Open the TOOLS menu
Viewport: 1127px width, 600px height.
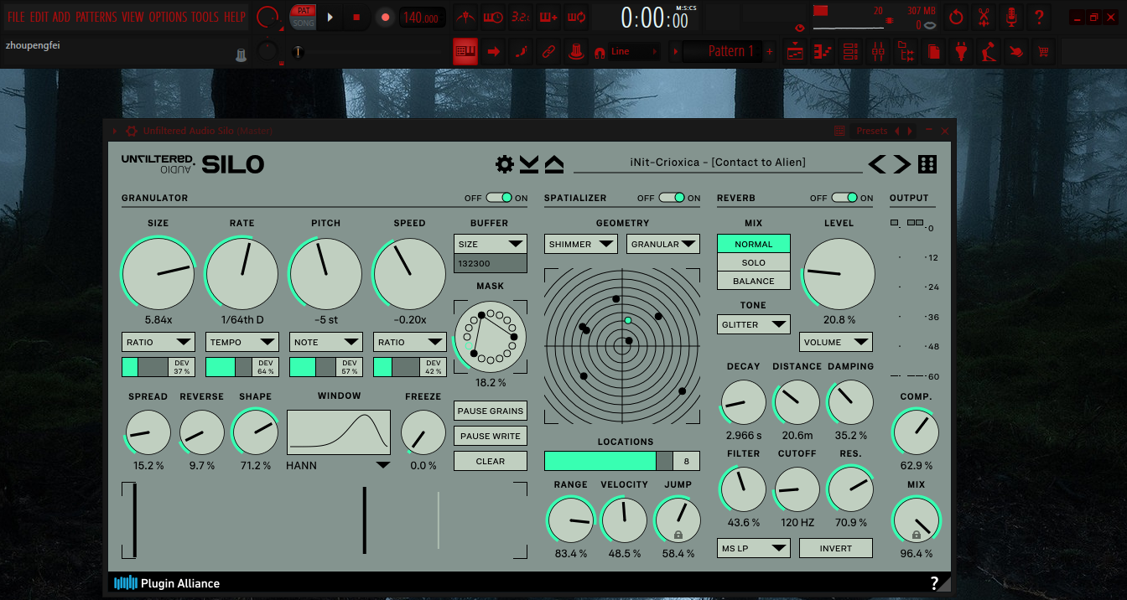point(205,17)
